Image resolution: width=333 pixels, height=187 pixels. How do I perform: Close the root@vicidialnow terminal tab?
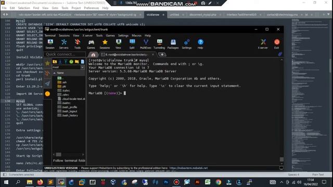[x=153, y=55]
